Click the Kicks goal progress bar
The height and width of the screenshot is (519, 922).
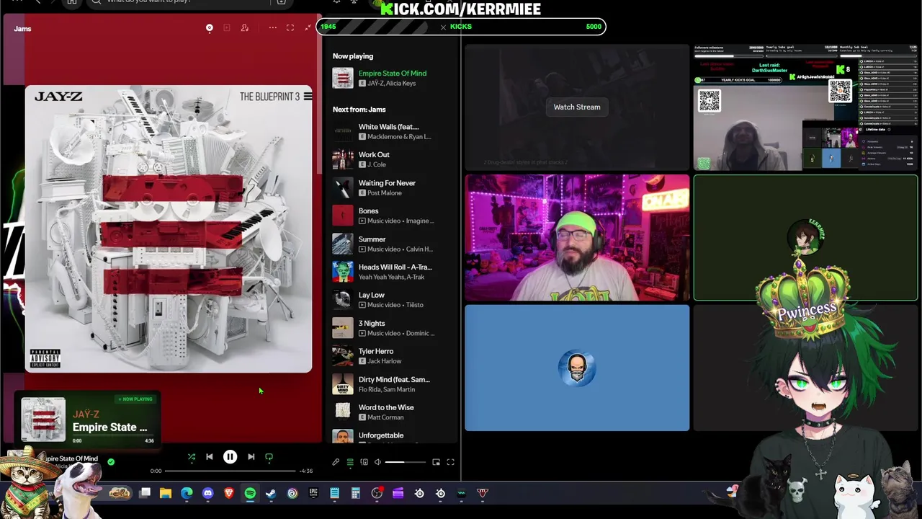pos(461,27)
